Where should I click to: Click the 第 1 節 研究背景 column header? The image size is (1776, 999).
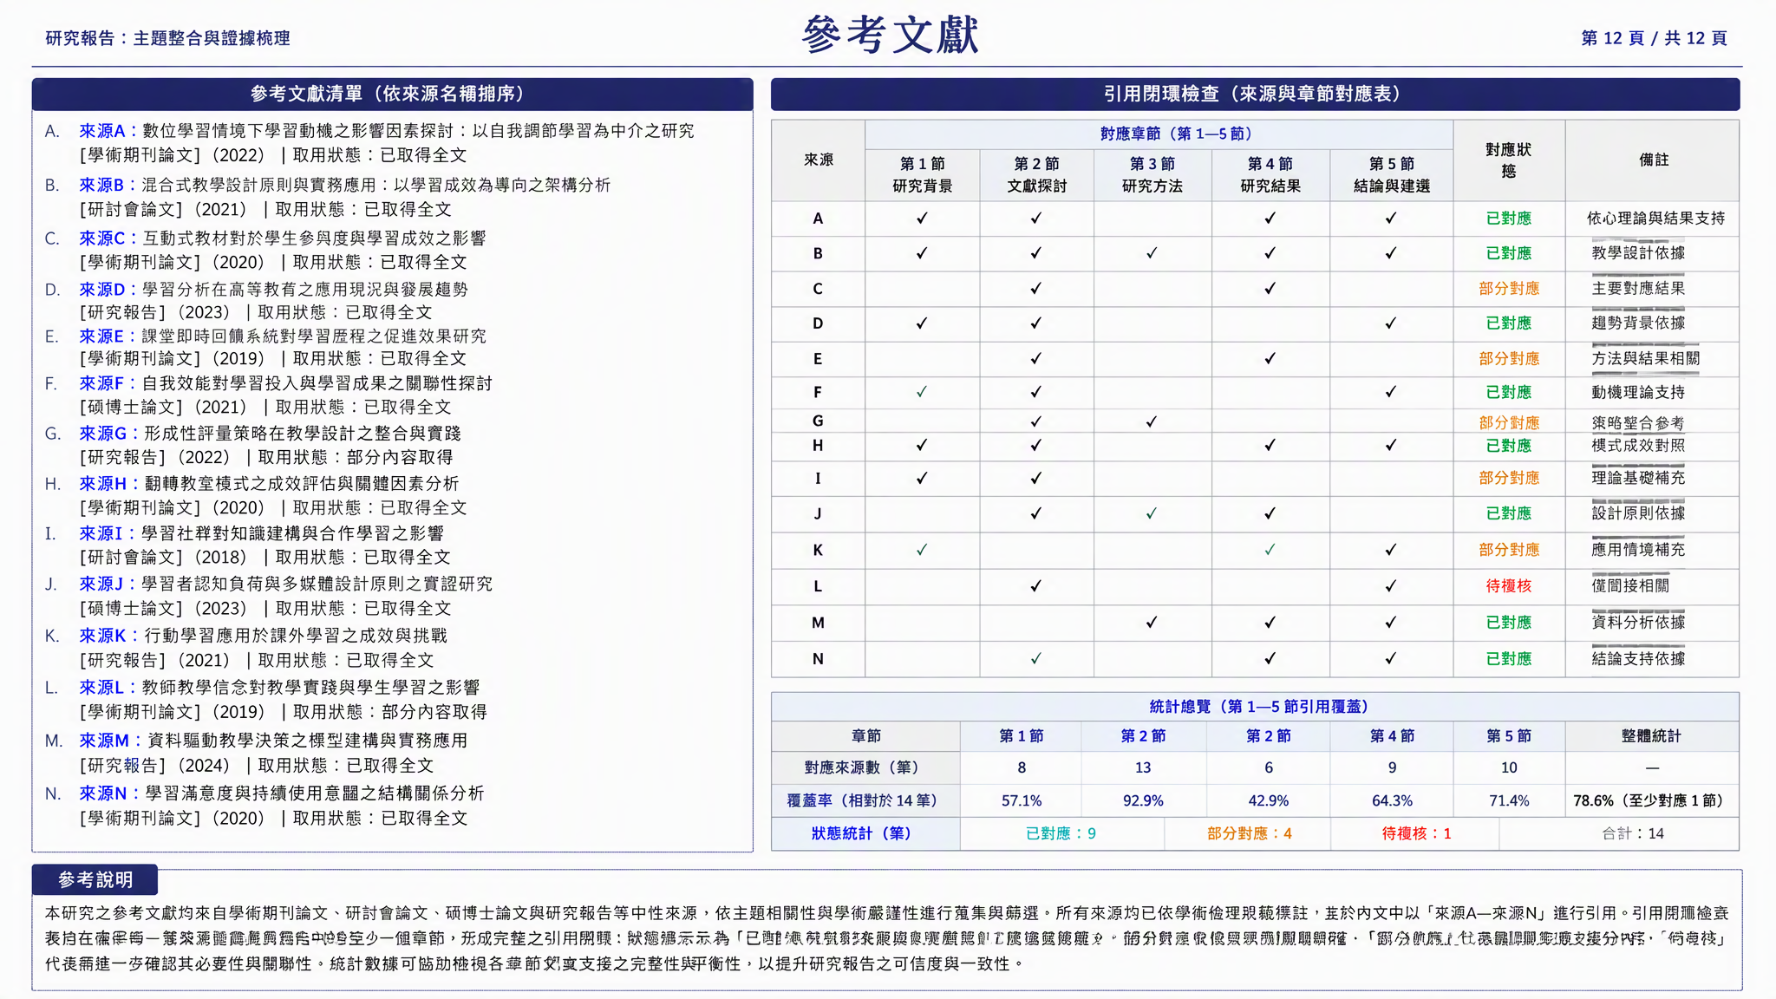click(x=922, y=174)
